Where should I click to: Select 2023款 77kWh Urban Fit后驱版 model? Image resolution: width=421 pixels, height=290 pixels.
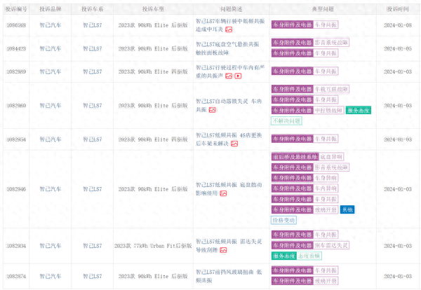coord(153,246)
